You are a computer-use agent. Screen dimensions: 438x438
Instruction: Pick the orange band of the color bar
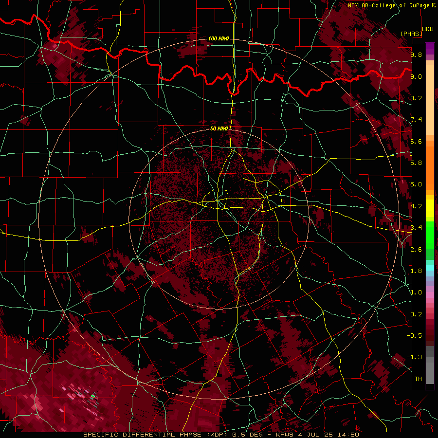click(x=430, y=167)
